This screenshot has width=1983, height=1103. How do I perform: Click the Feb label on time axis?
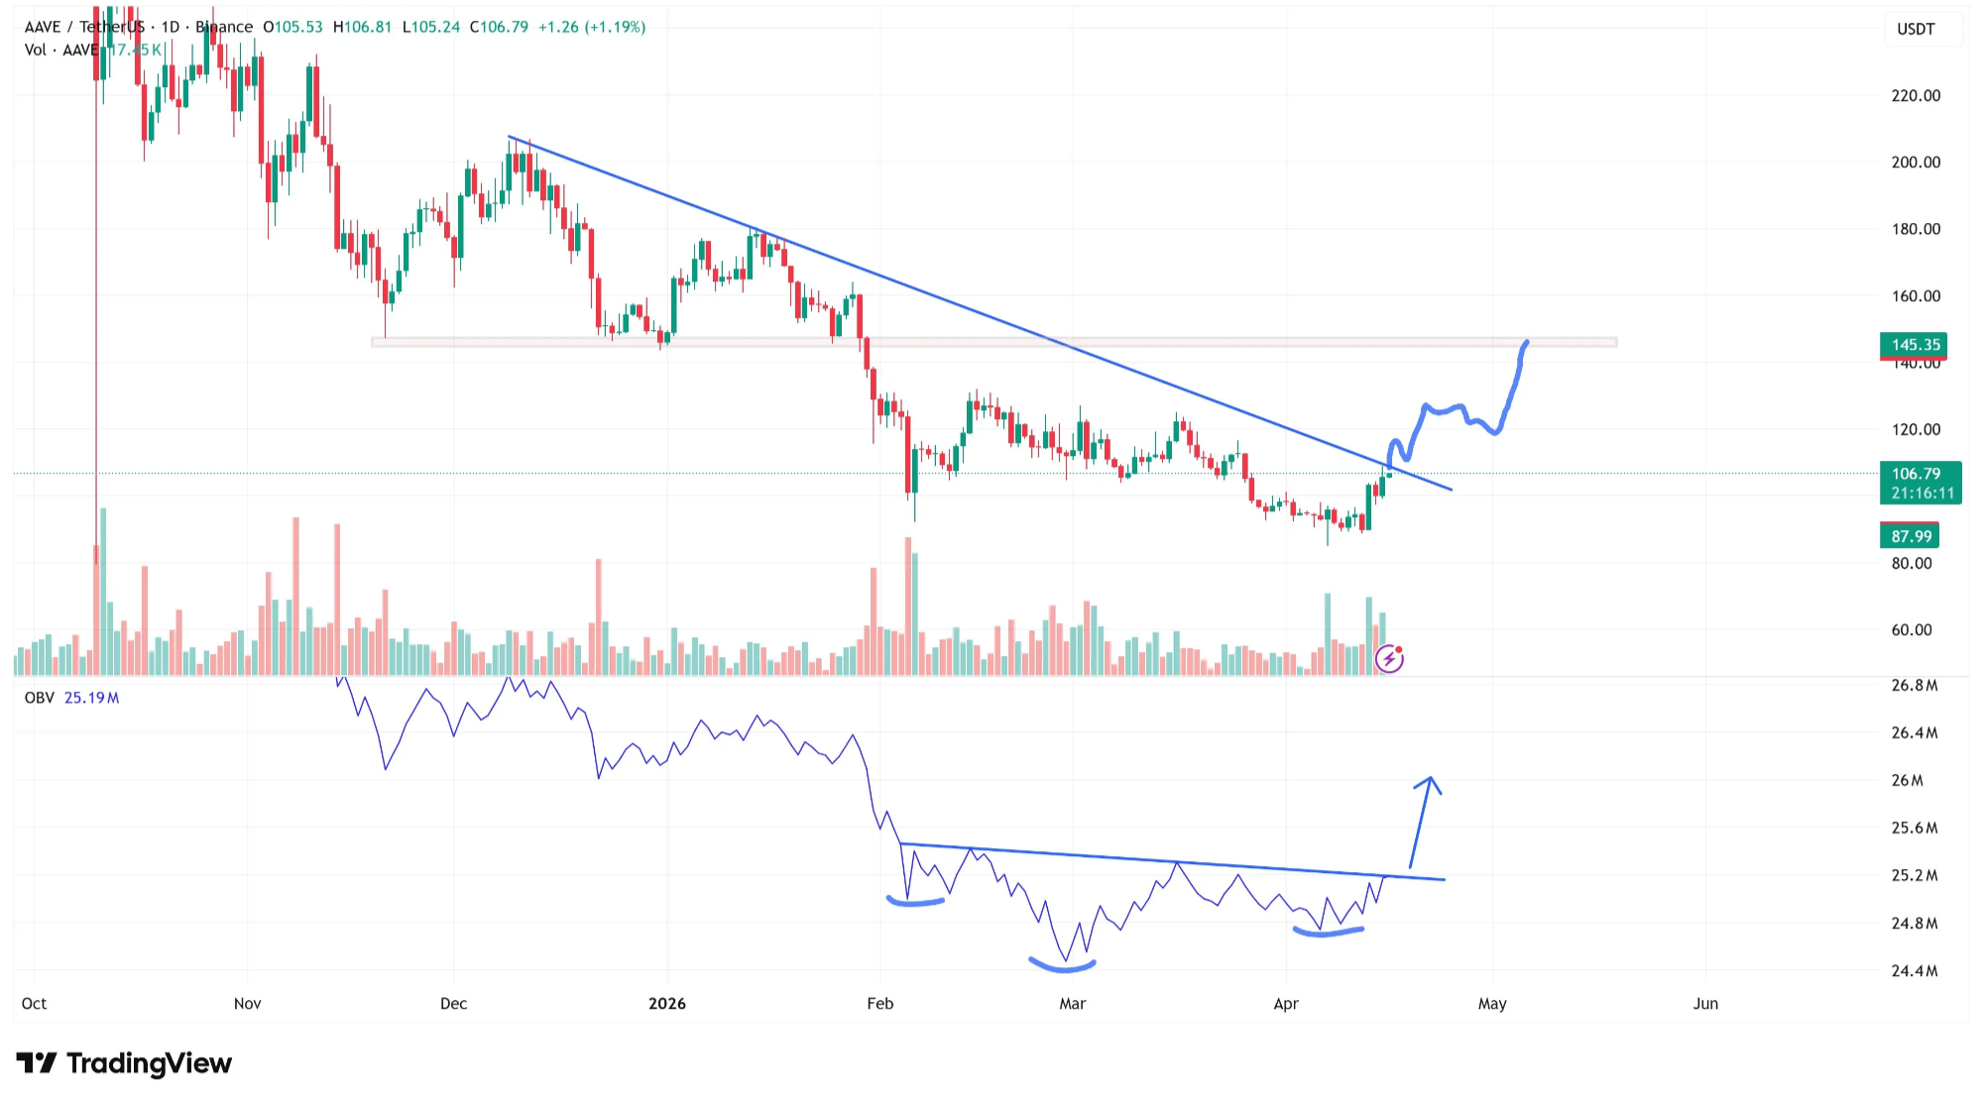click(x=880, y=1003)
